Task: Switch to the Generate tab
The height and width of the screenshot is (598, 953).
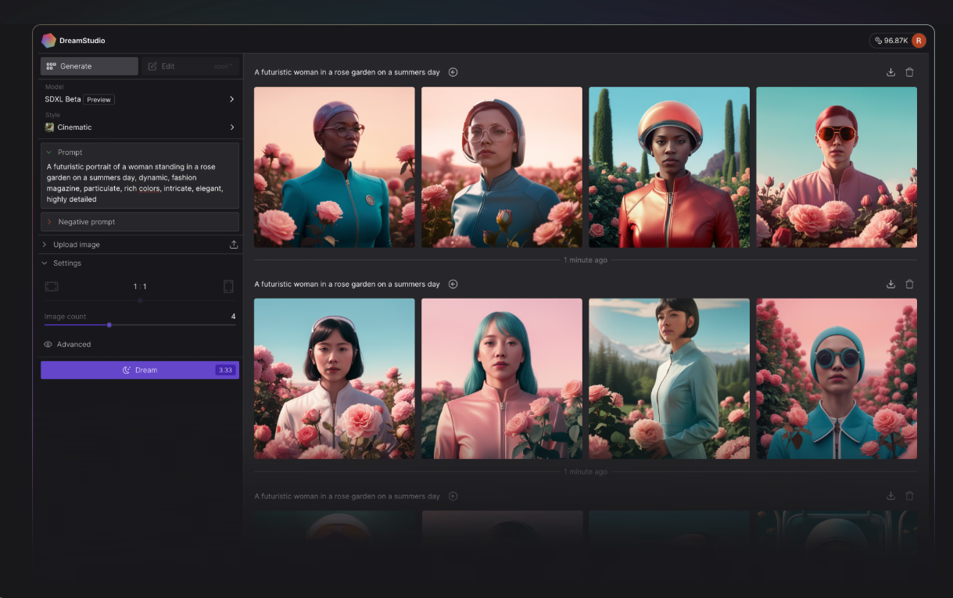Action: click(89, 66)
